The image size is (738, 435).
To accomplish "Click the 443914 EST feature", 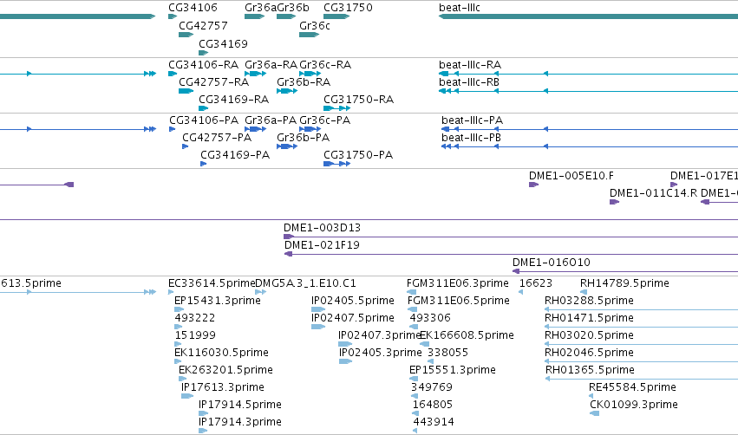I will click(x=415, y=431).
